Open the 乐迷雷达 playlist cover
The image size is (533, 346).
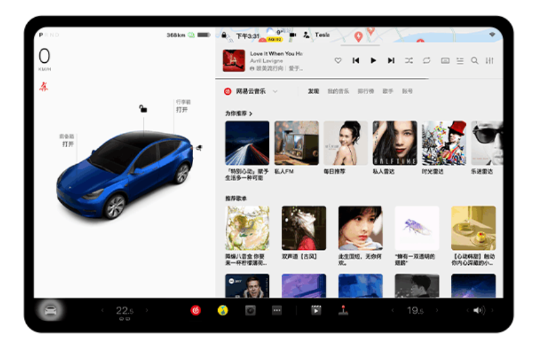[x=487, y=143]
